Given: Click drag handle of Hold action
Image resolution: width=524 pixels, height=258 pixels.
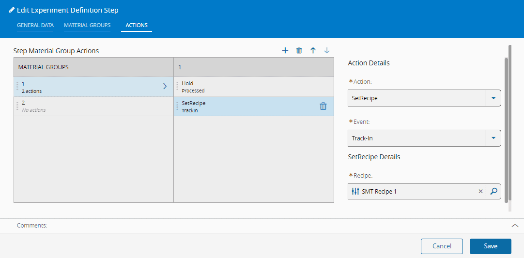Looking at the screenshot, I should [177, 87].
